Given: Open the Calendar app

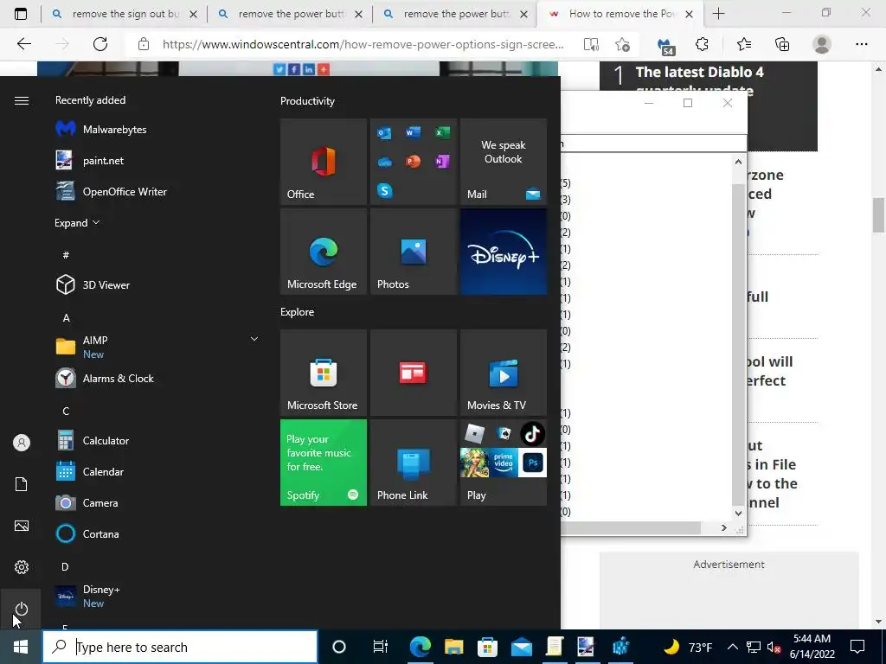Looking at the screenshot, I should point(90,471).
